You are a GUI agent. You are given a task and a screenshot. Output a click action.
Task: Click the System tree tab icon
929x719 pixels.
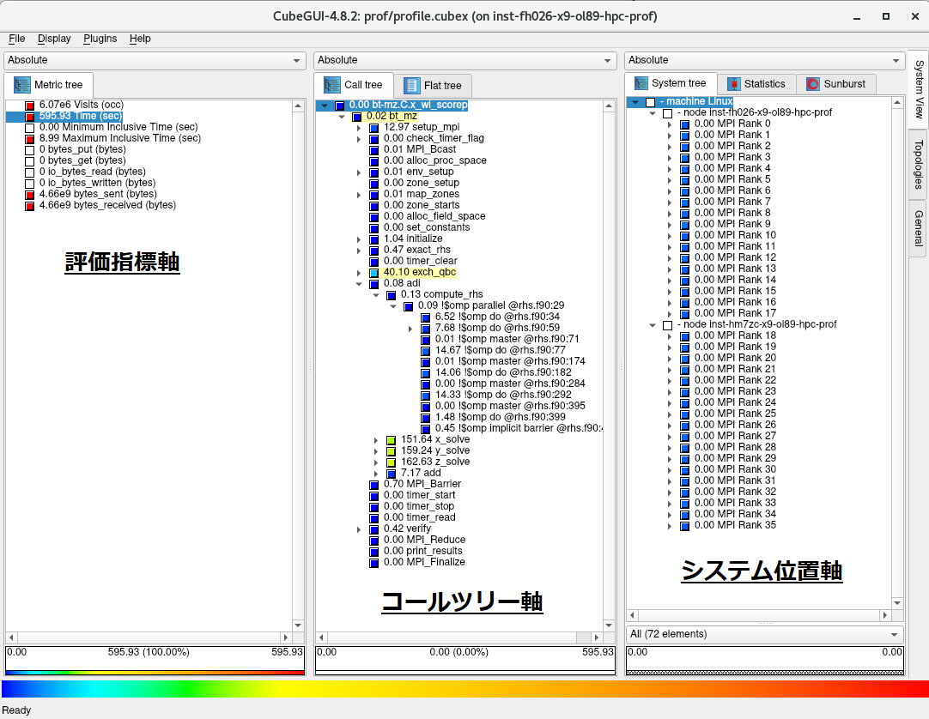[641, 83]
